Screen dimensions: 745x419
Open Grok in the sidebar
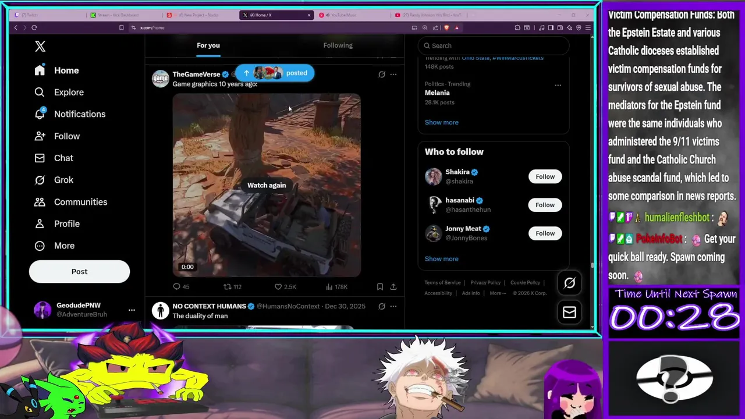pyautogui.click(x=54, y=180)
